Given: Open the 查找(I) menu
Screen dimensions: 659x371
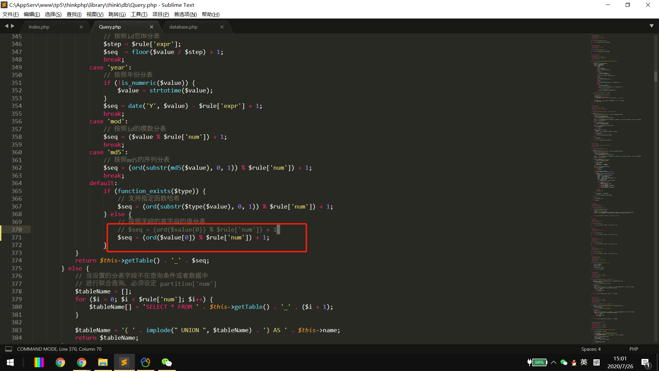Looking at the screenshot, I should (x=74, y=14).
